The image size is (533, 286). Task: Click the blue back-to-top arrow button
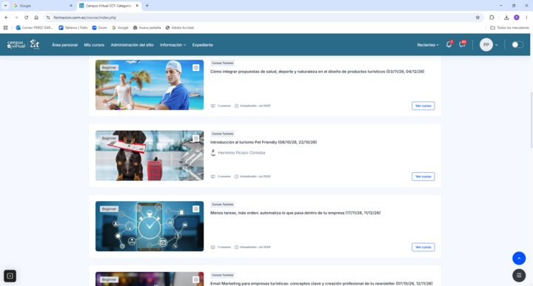519,258
